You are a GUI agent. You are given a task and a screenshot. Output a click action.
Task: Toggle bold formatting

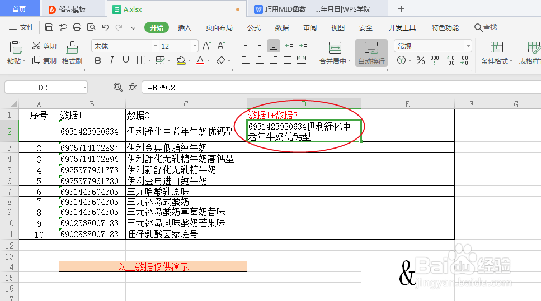(x=98, y=61)
